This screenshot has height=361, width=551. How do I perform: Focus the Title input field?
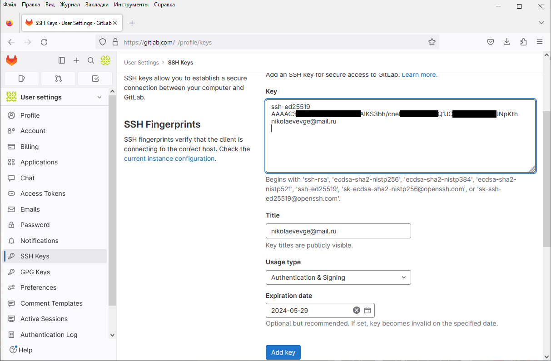[338, 231]
